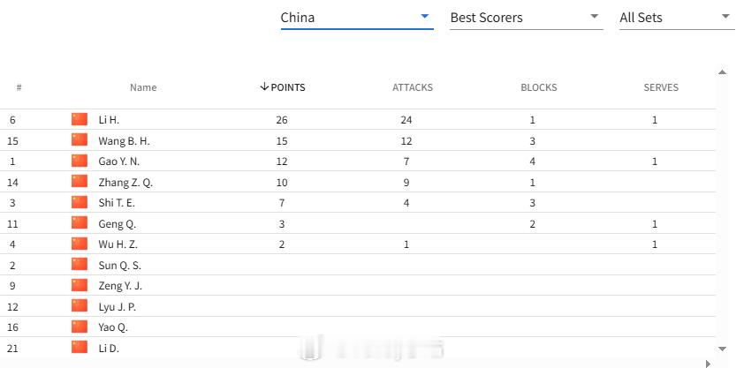Sort by the SERVES column header
The width and height of the screenshot is (744, 368).
pos(661,87)
